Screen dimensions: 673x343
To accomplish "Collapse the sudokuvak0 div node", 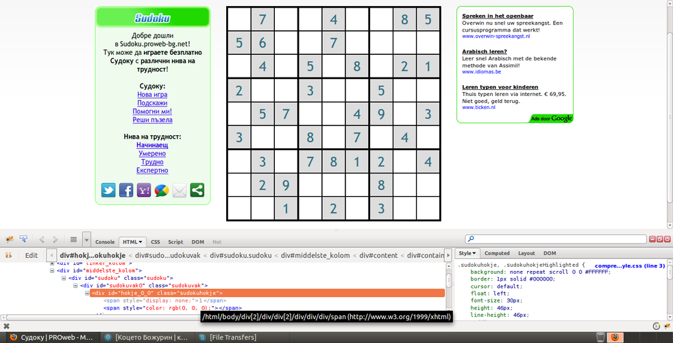I will pyautogui.click(x=75, y=285).
